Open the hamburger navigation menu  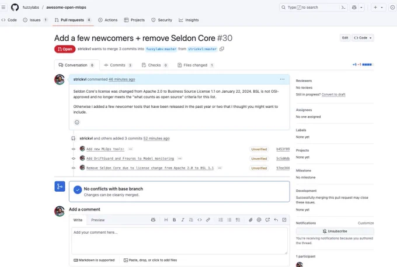click(x=4, y=8)
